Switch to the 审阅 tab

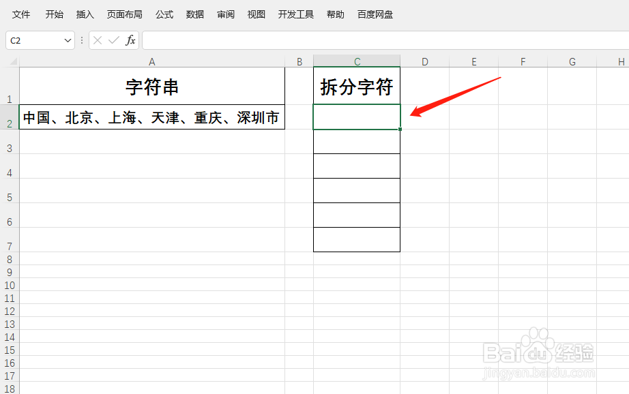pos(226,14)
